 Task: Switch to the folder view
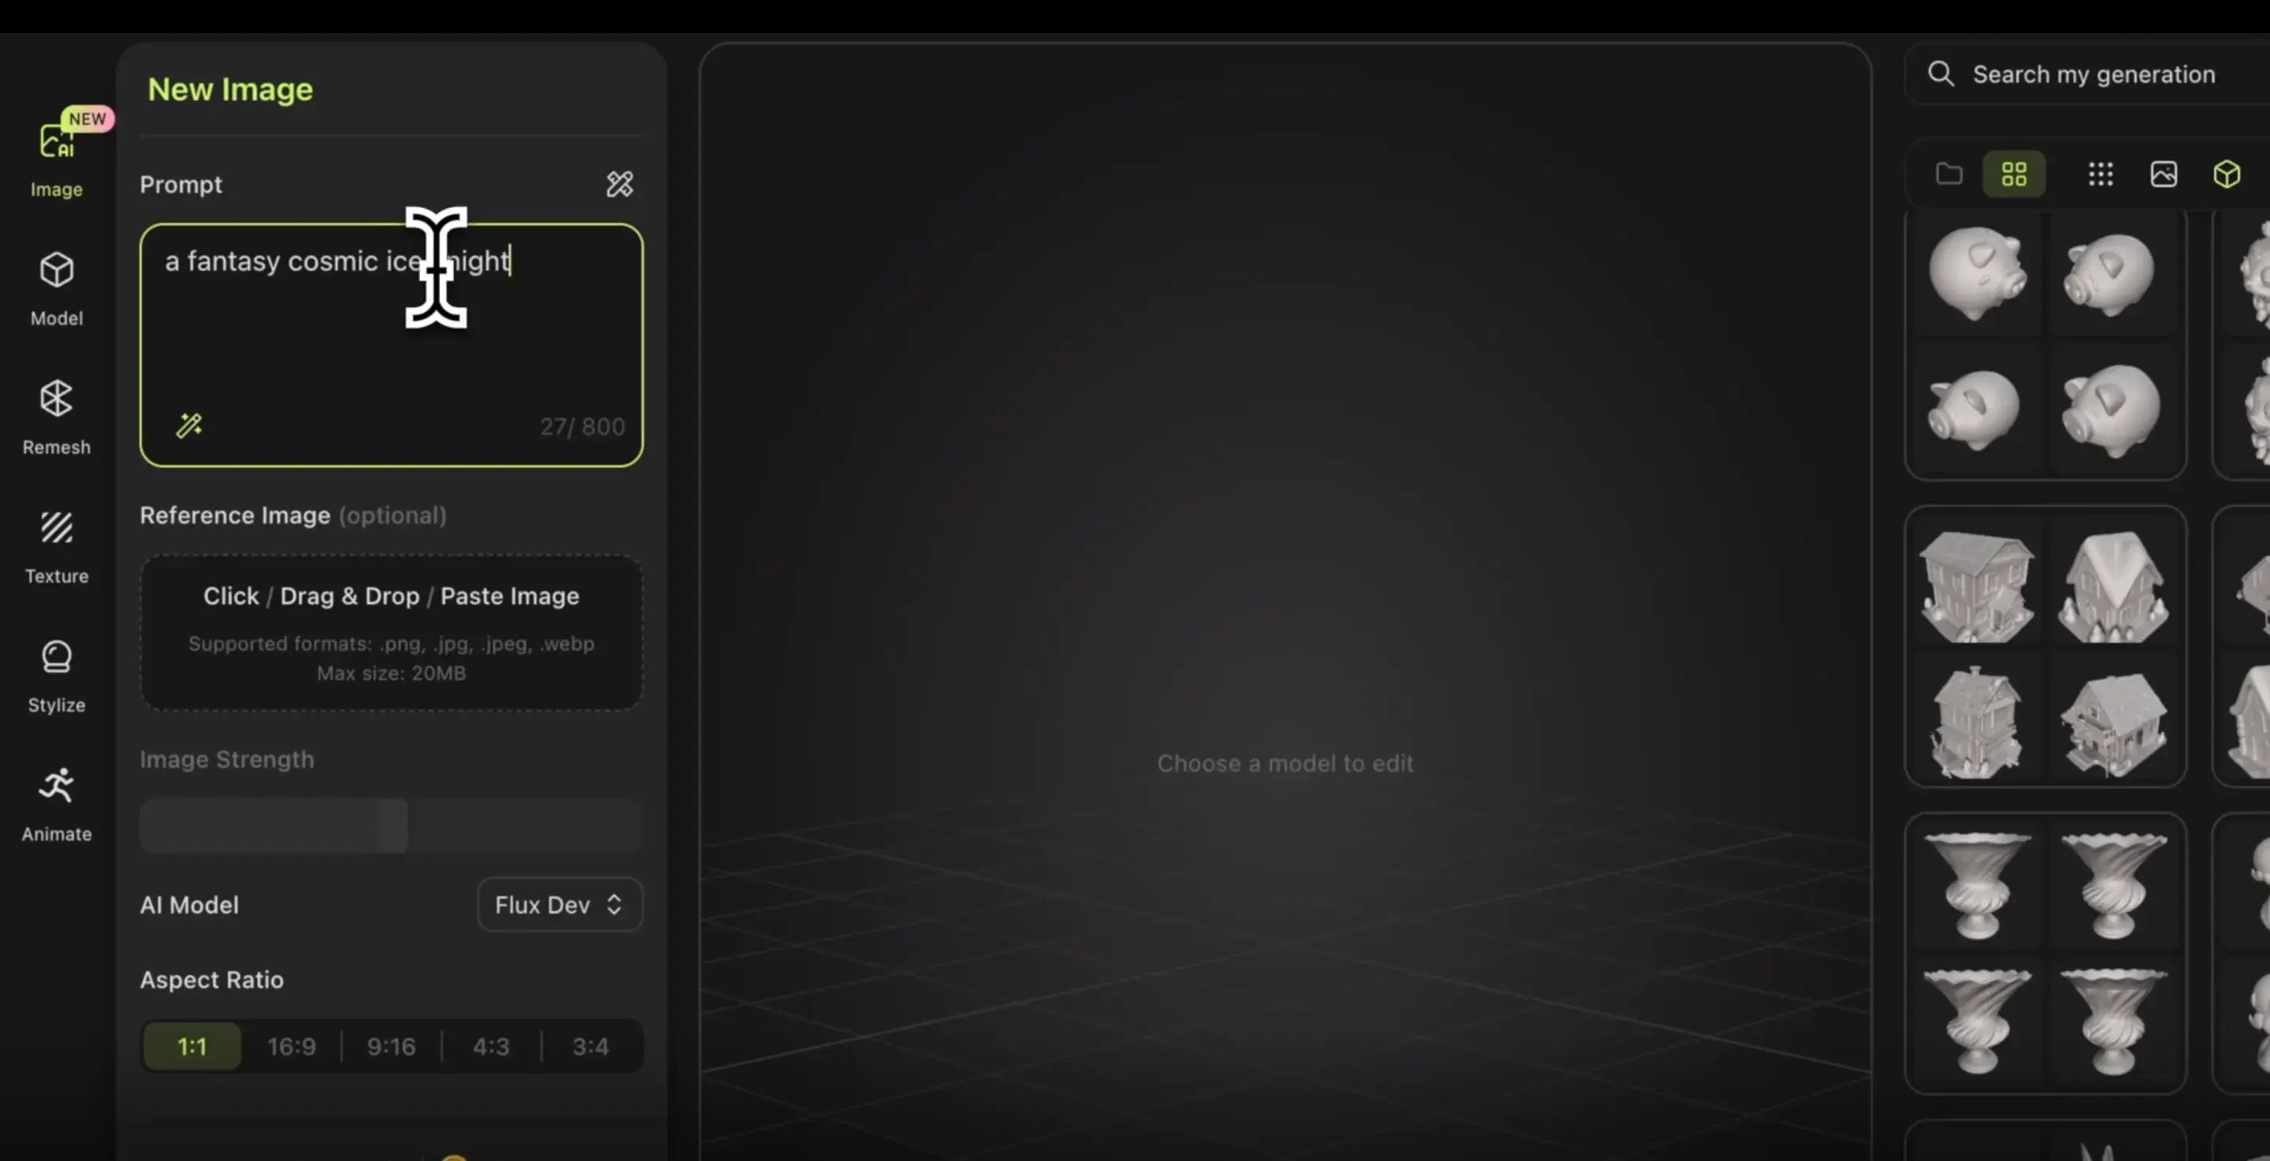pos(1949,173)
